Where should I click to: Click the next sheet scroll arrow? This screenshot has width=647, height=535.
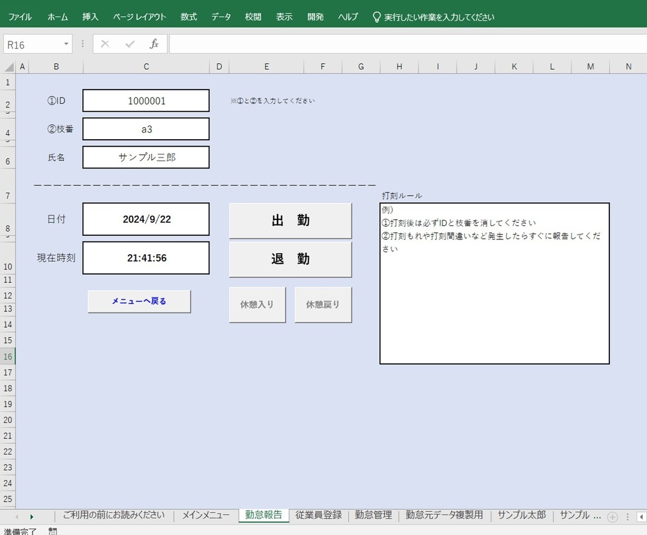(32, 516)
